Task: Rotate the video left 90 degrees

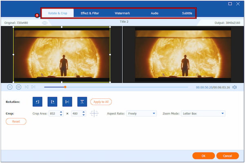Action: tap(38, 102)
